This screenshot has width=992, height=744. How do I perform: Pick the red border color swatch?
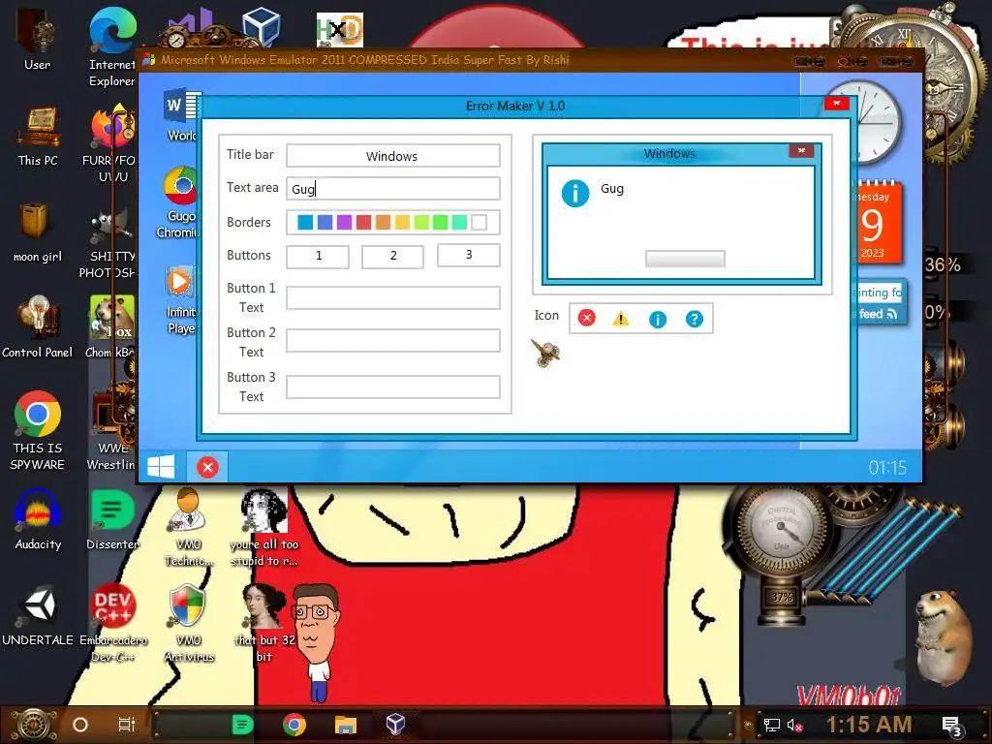pyautogui.click(x=363, y=222)
